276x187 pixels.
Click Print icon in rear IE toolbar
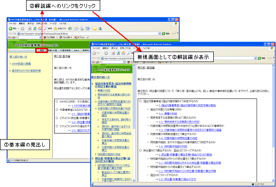click(x=82, y=28)
